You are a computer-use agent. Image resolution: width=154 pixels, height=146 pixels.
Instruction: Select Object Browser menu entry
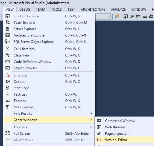tap(49, 68)
